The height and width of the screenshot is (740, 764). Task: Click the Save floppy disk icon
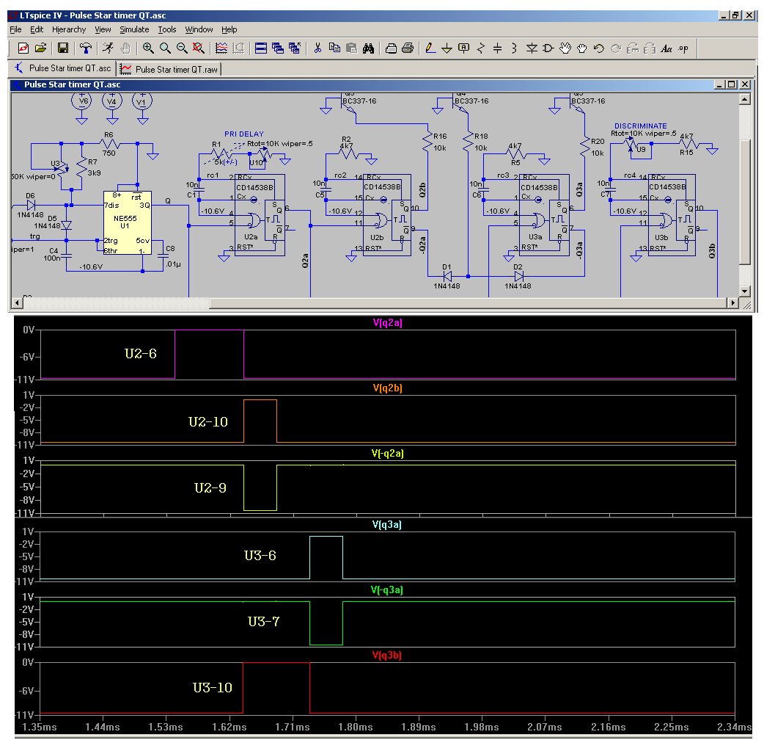point(63,48)
